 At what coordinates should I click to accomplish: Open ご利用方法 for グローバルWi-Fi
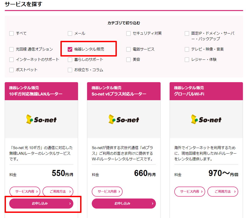223,191
